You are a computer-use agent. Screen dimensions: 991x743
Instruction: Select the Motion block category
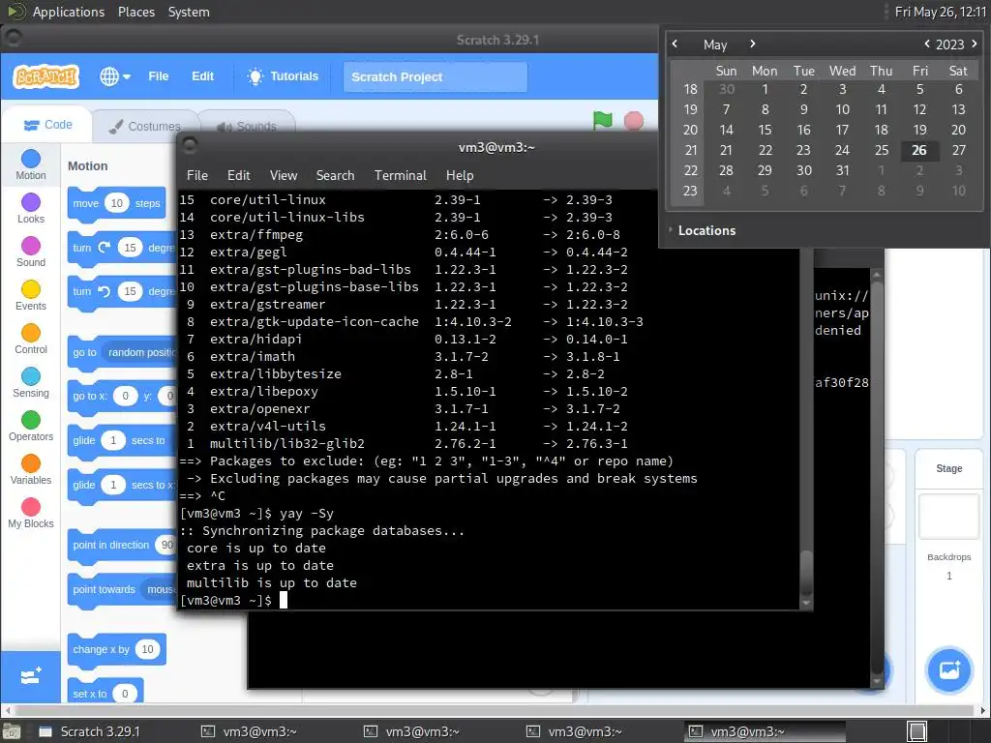[x=30, y=164]
